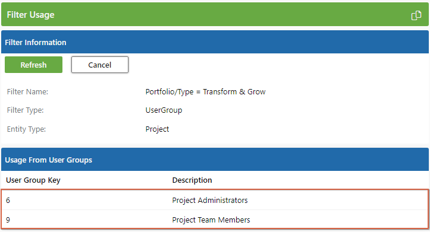Click the Filter Information section header

pyautogui.click(x=215, y=42)
